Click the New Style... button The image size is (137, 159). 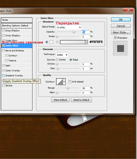(121, 32)
